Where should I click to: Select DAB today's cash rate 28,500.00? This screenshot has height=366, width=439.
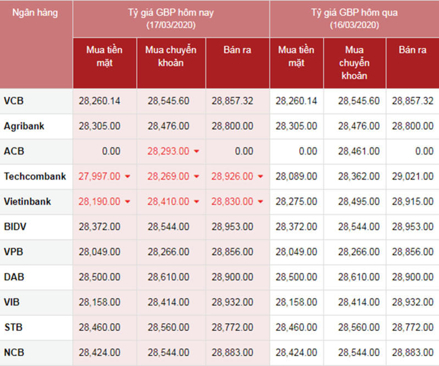[x=99, y=277]
